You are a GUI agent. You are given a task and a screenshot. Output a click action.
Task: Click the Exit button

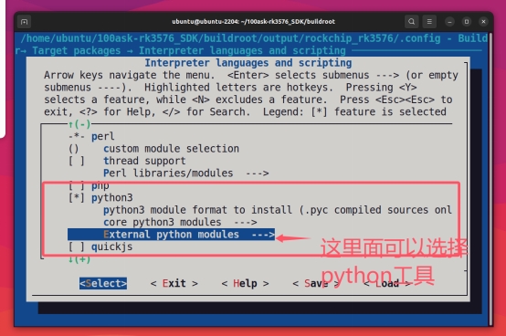174,283
